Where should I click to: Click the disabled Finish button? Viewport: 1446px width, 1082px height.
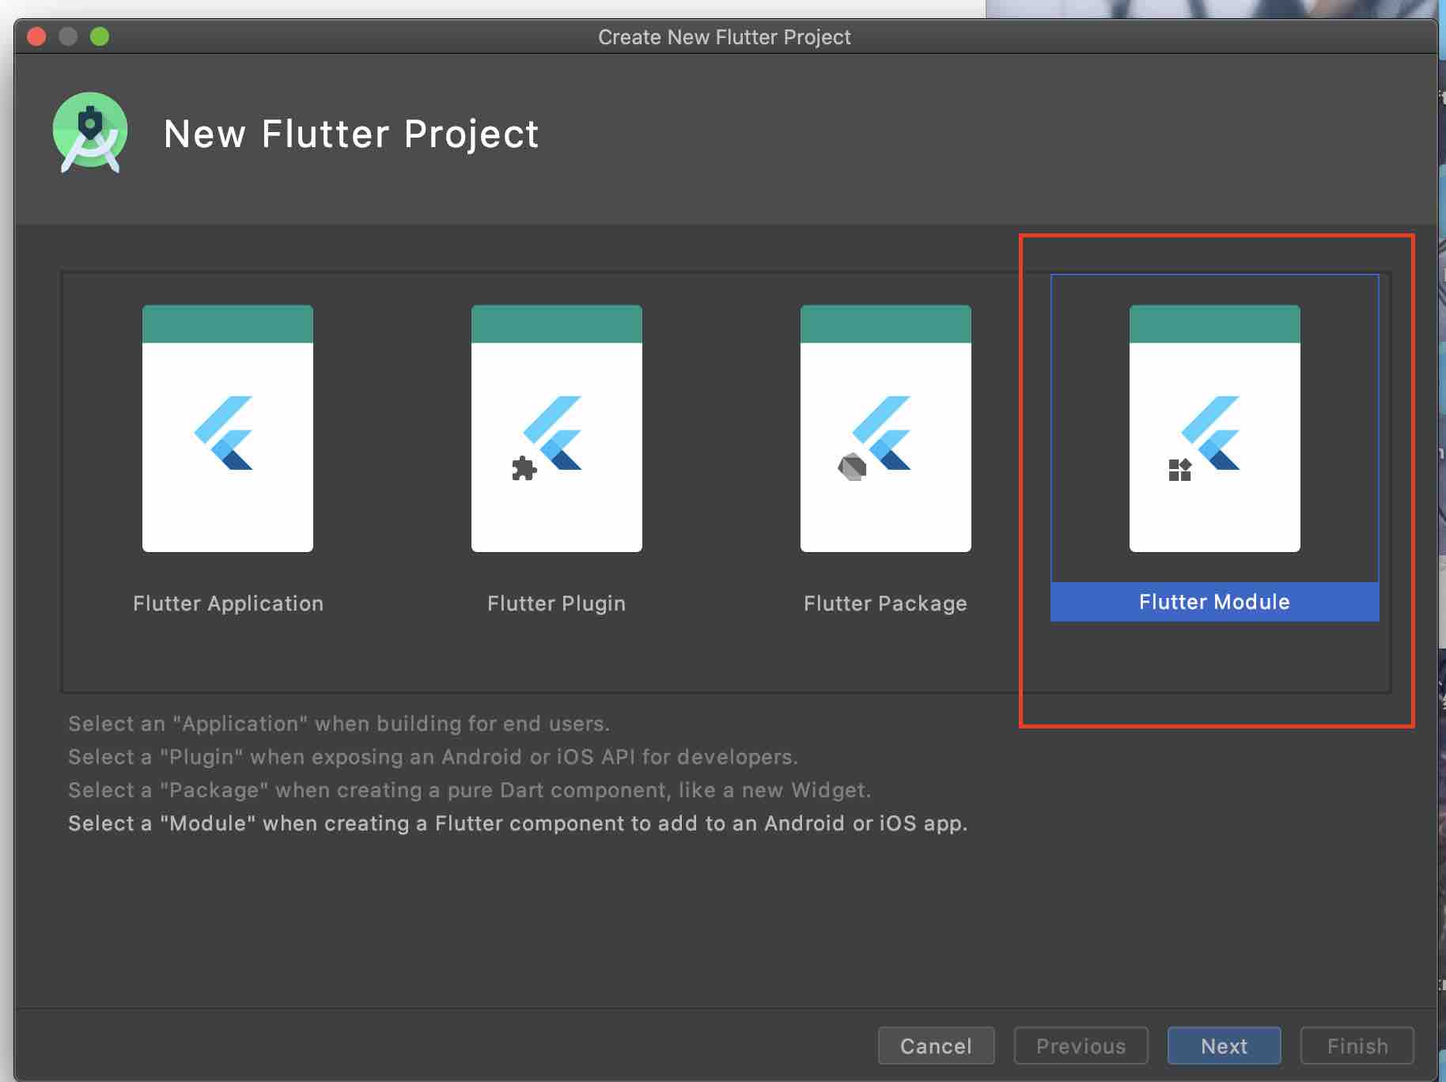click(x=1357, y=1046)
